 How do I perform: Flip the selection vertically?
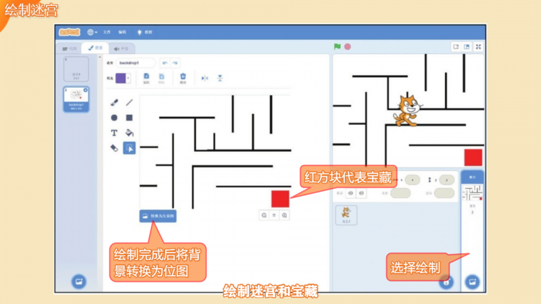(220, 78)
